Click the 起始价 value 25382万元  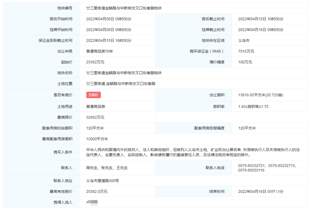(x=95, y=62)
